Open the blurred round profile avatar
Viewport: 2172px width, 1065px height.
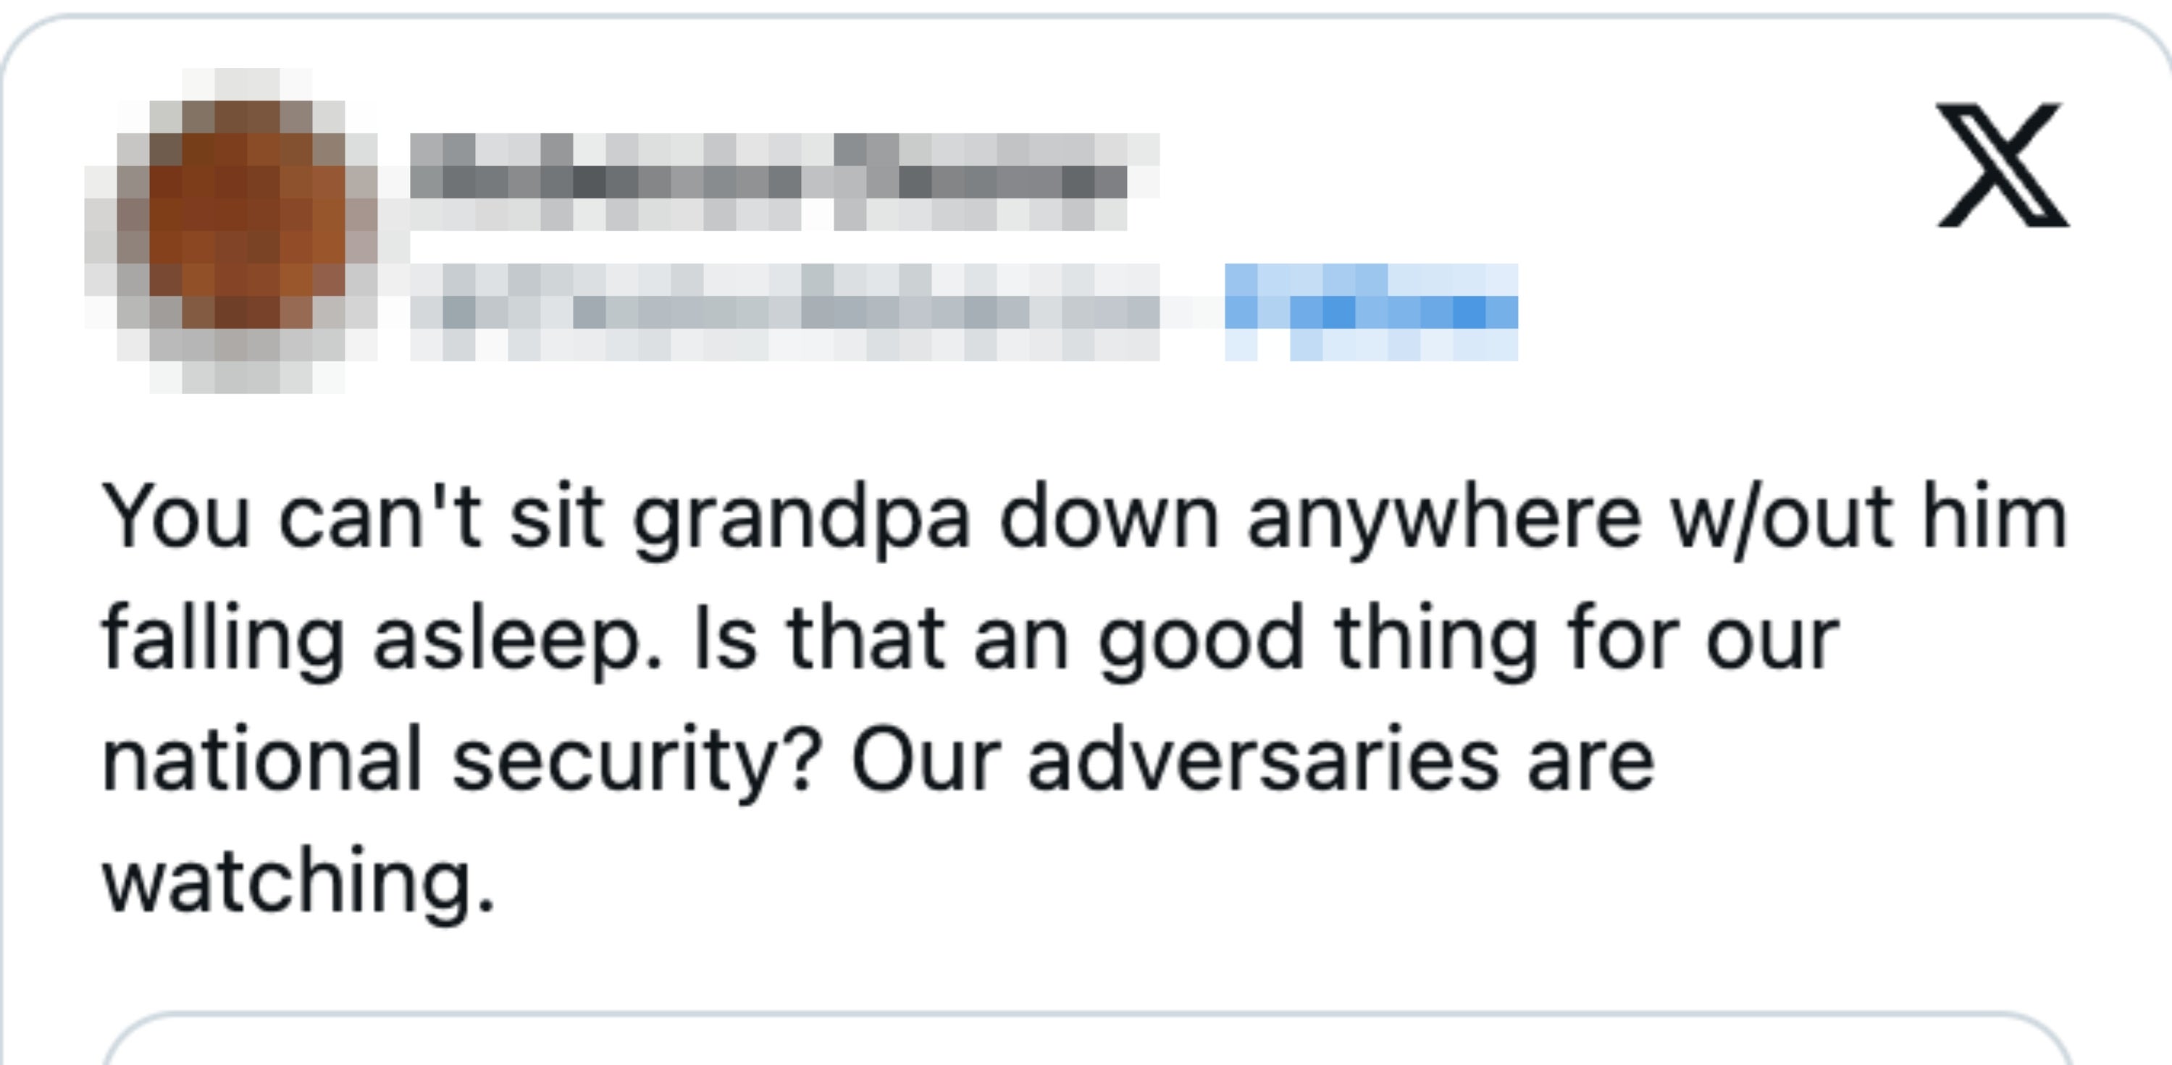(x=232, y=230)
